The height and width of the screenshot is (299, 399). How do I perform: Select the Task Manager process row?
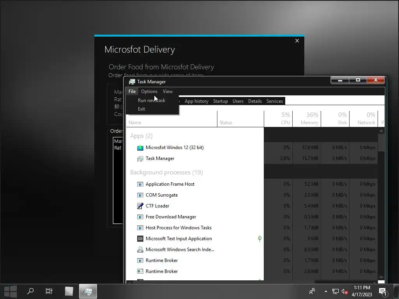252,159
